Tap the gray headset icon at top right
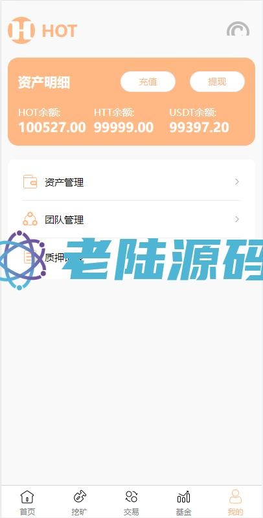The width and height of the screenshot is (263, 518). pos(238,28)
